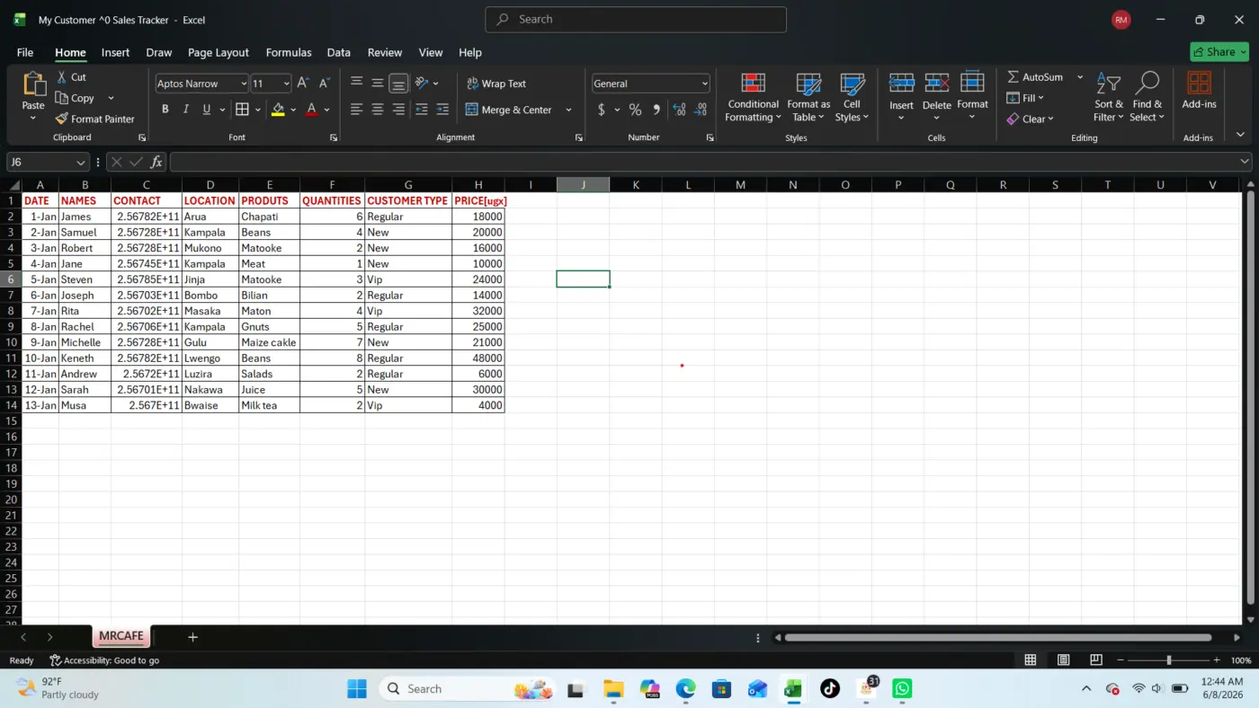
Task: Apply Percent Style format
Action: pyautogui.click(x=635, y=110)
